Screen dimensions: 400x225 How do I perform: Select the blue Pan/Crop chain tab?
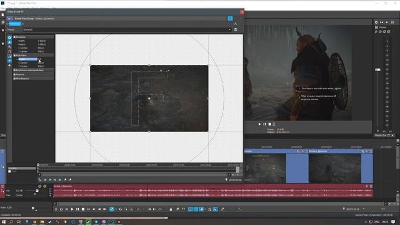(14, 24)
